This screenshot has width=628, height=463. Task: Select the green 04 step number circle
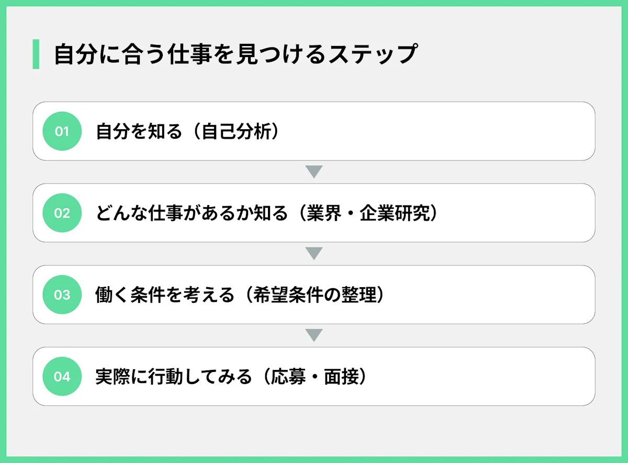[62, 376]
